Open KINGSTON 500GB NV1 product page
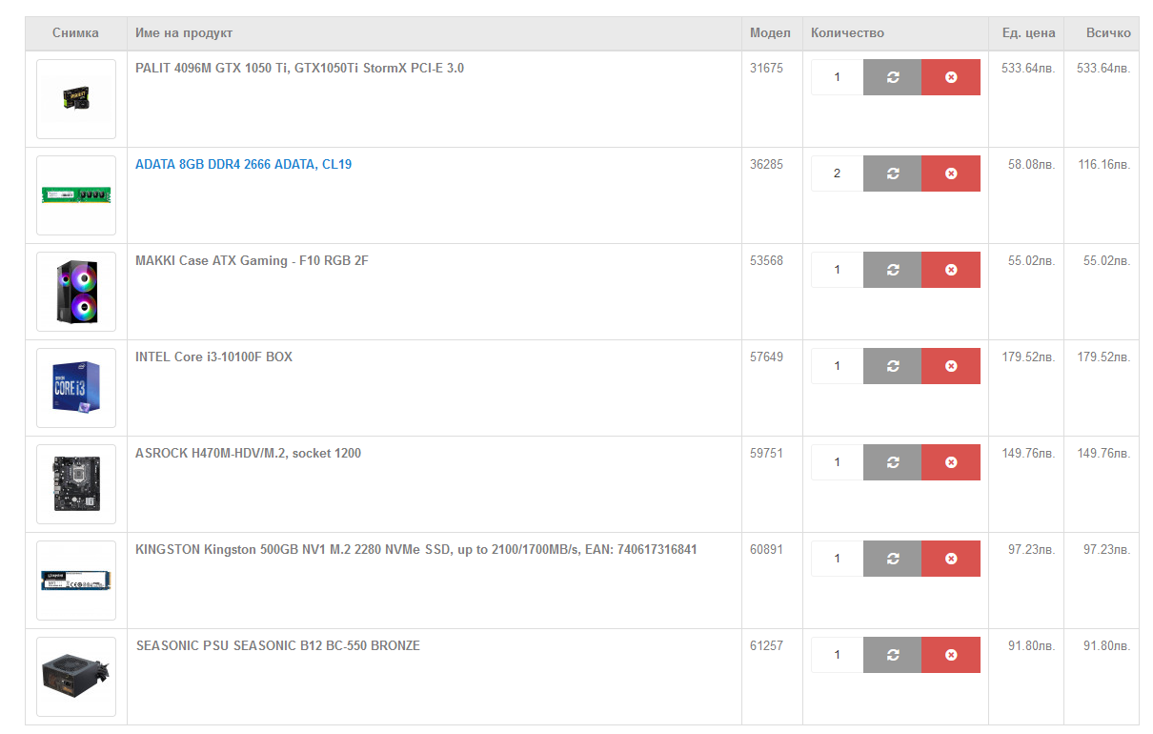Image resolution: width=1153 pixels, height=734 pixels. click(415, 549)
